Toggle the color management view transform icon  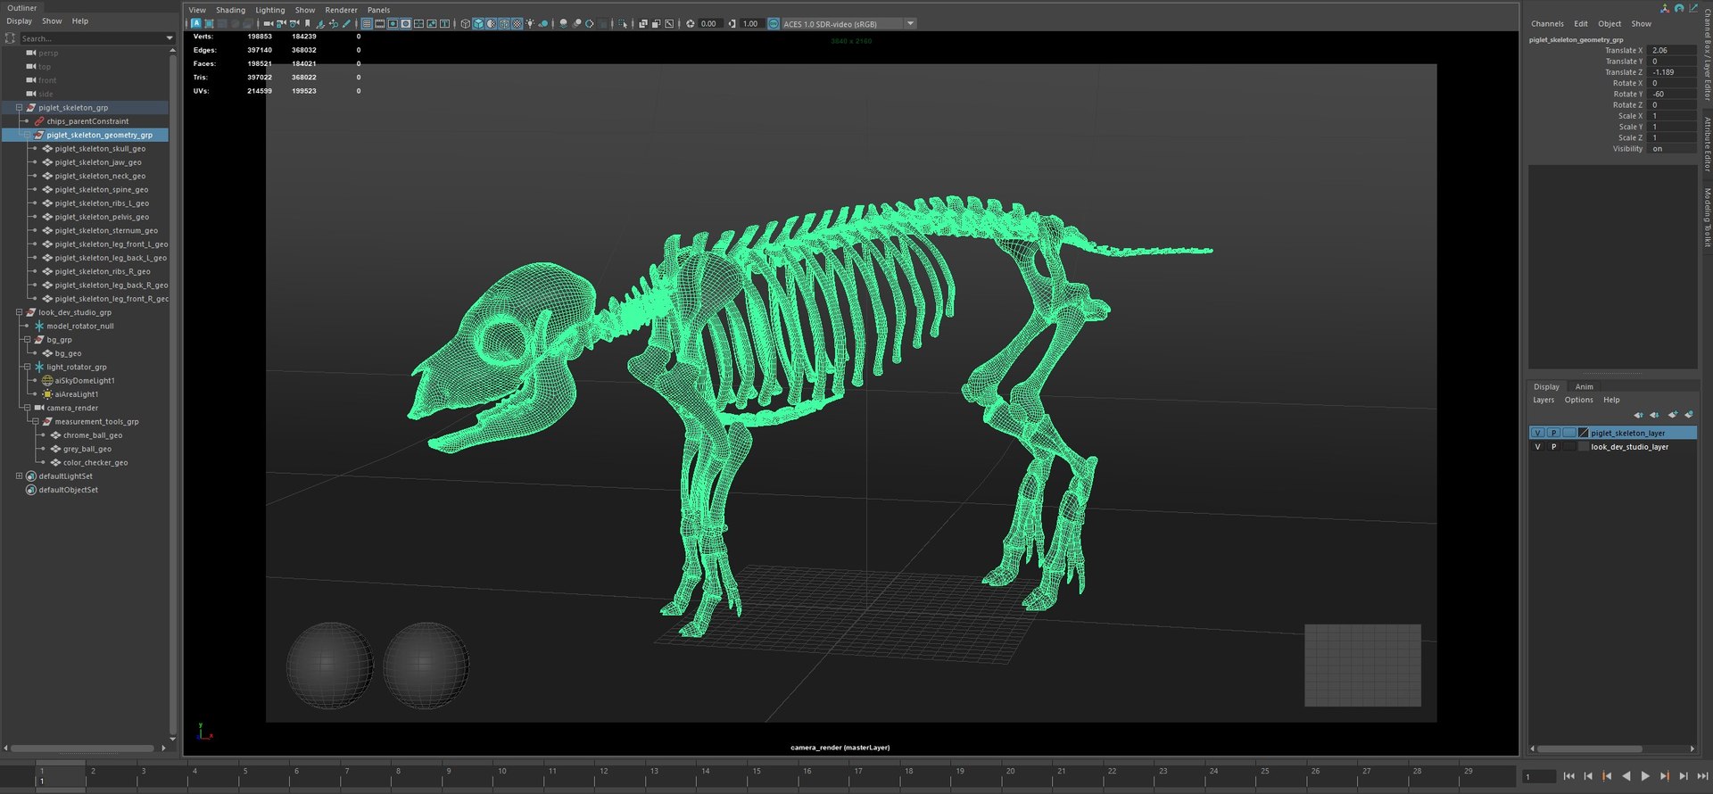[774, 24]
